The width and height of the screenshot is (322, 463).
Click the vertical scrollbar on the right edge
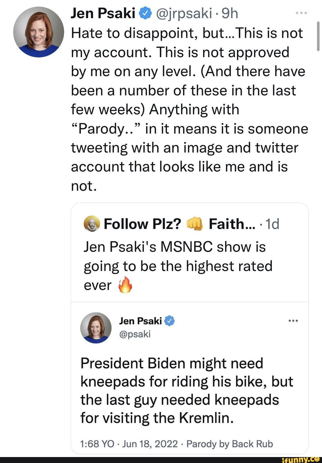click(x=318, y=36)
